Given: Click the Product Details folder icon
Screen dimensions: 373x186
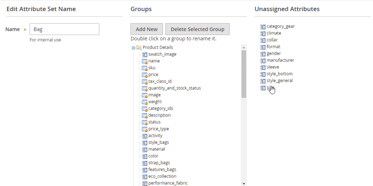Looking at the screenshot, I should coord(139,48).
